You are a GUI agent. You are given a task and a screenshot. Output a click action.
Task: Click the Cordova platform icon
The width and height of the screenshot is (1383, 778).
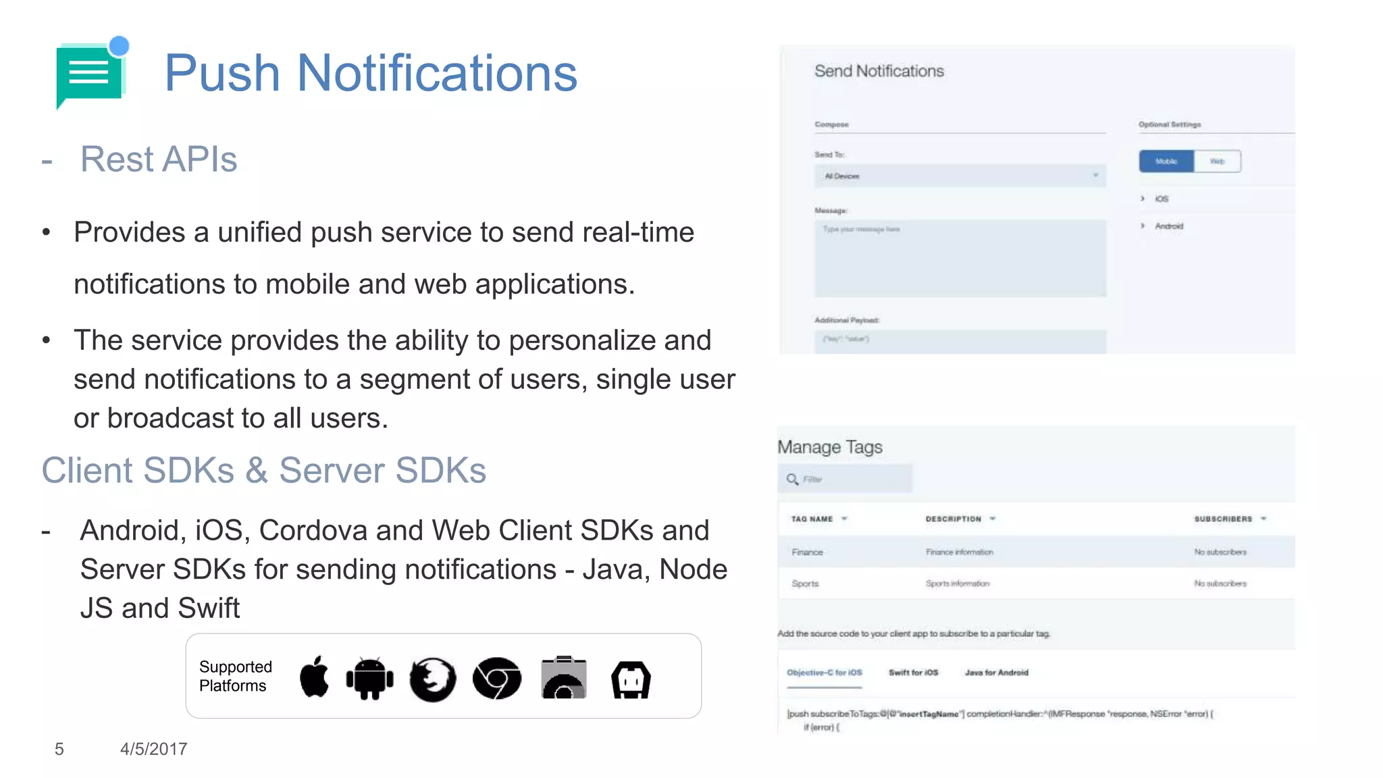click(x=631, y=679)
